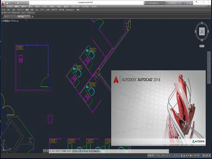This screenshot has height=159, width=212.
Task: Click the north compass label on the ViewCube
Action: pos(202,23)
